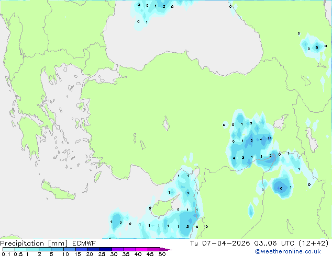The image size is (332, 256).
Task: Select the 'ECMWF' model label
Action: click(x=84, y=243)
